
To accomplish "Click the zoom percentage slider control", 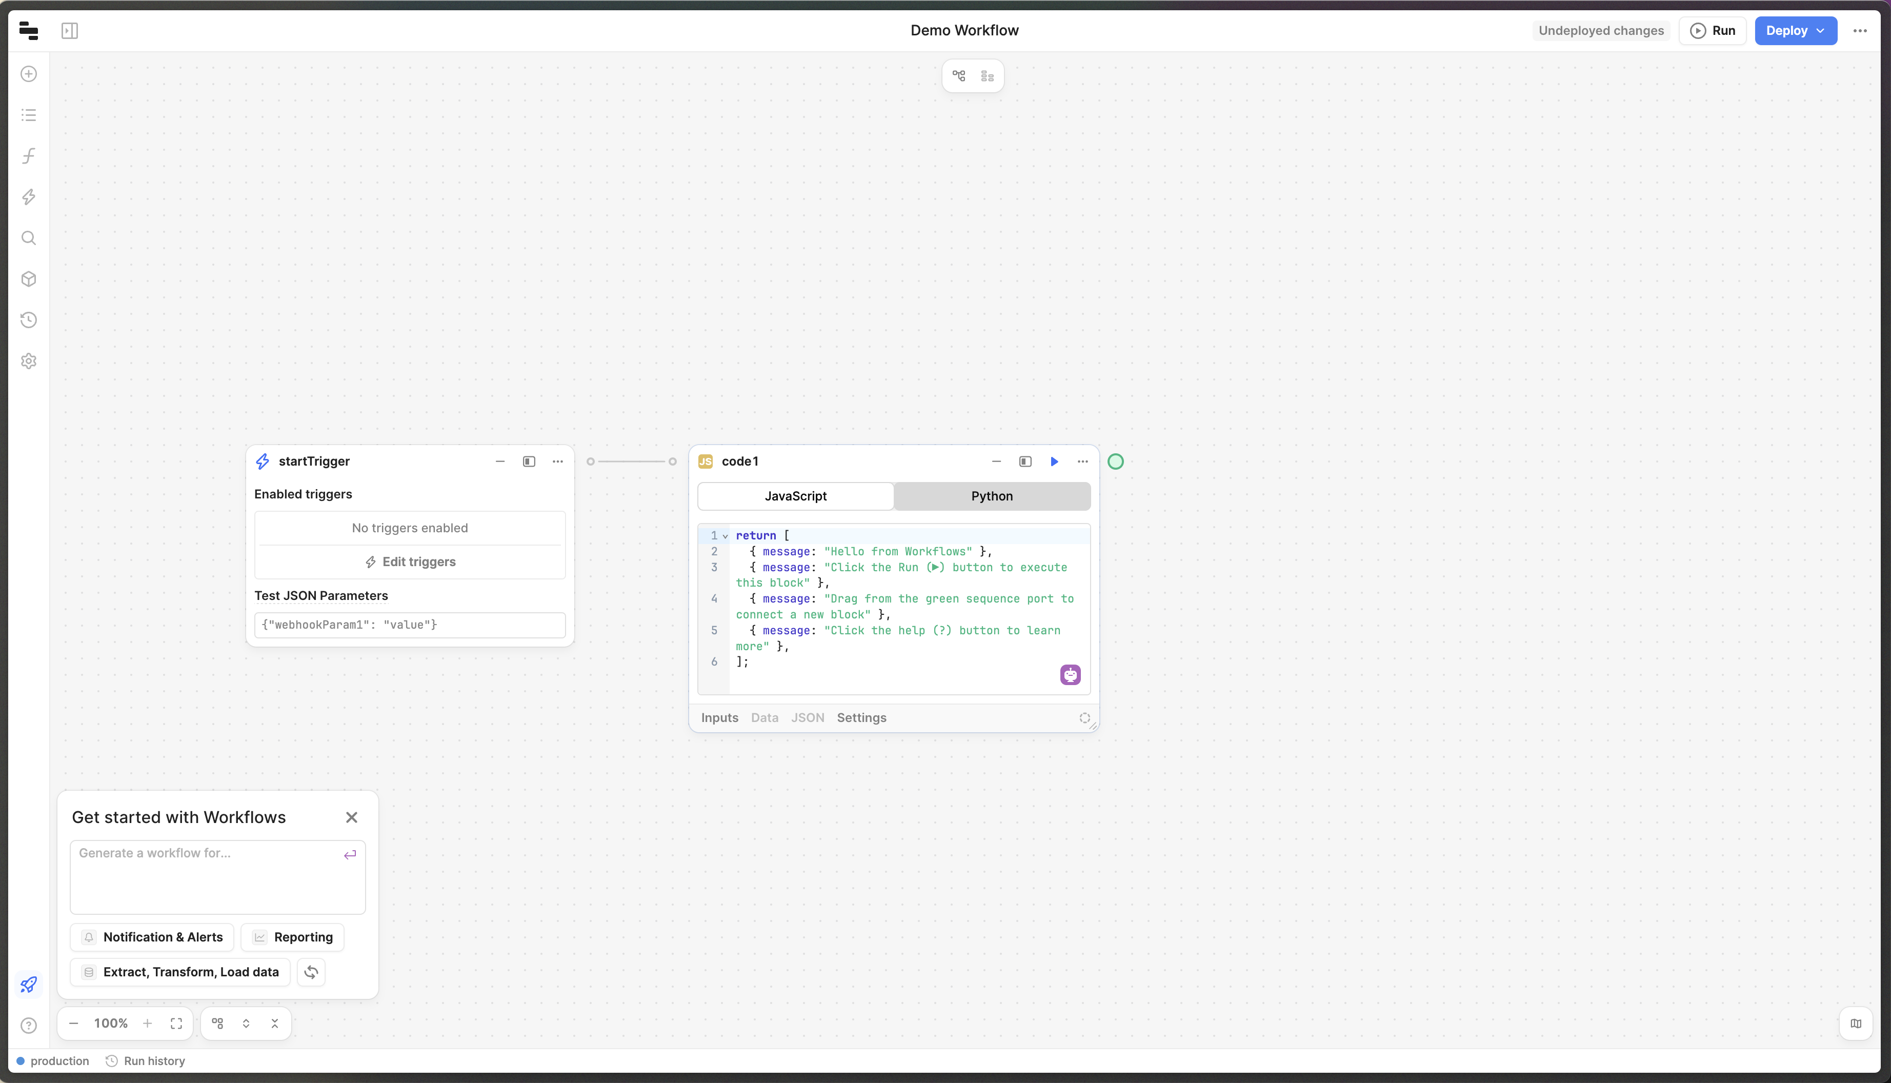I will point(110,1025).
